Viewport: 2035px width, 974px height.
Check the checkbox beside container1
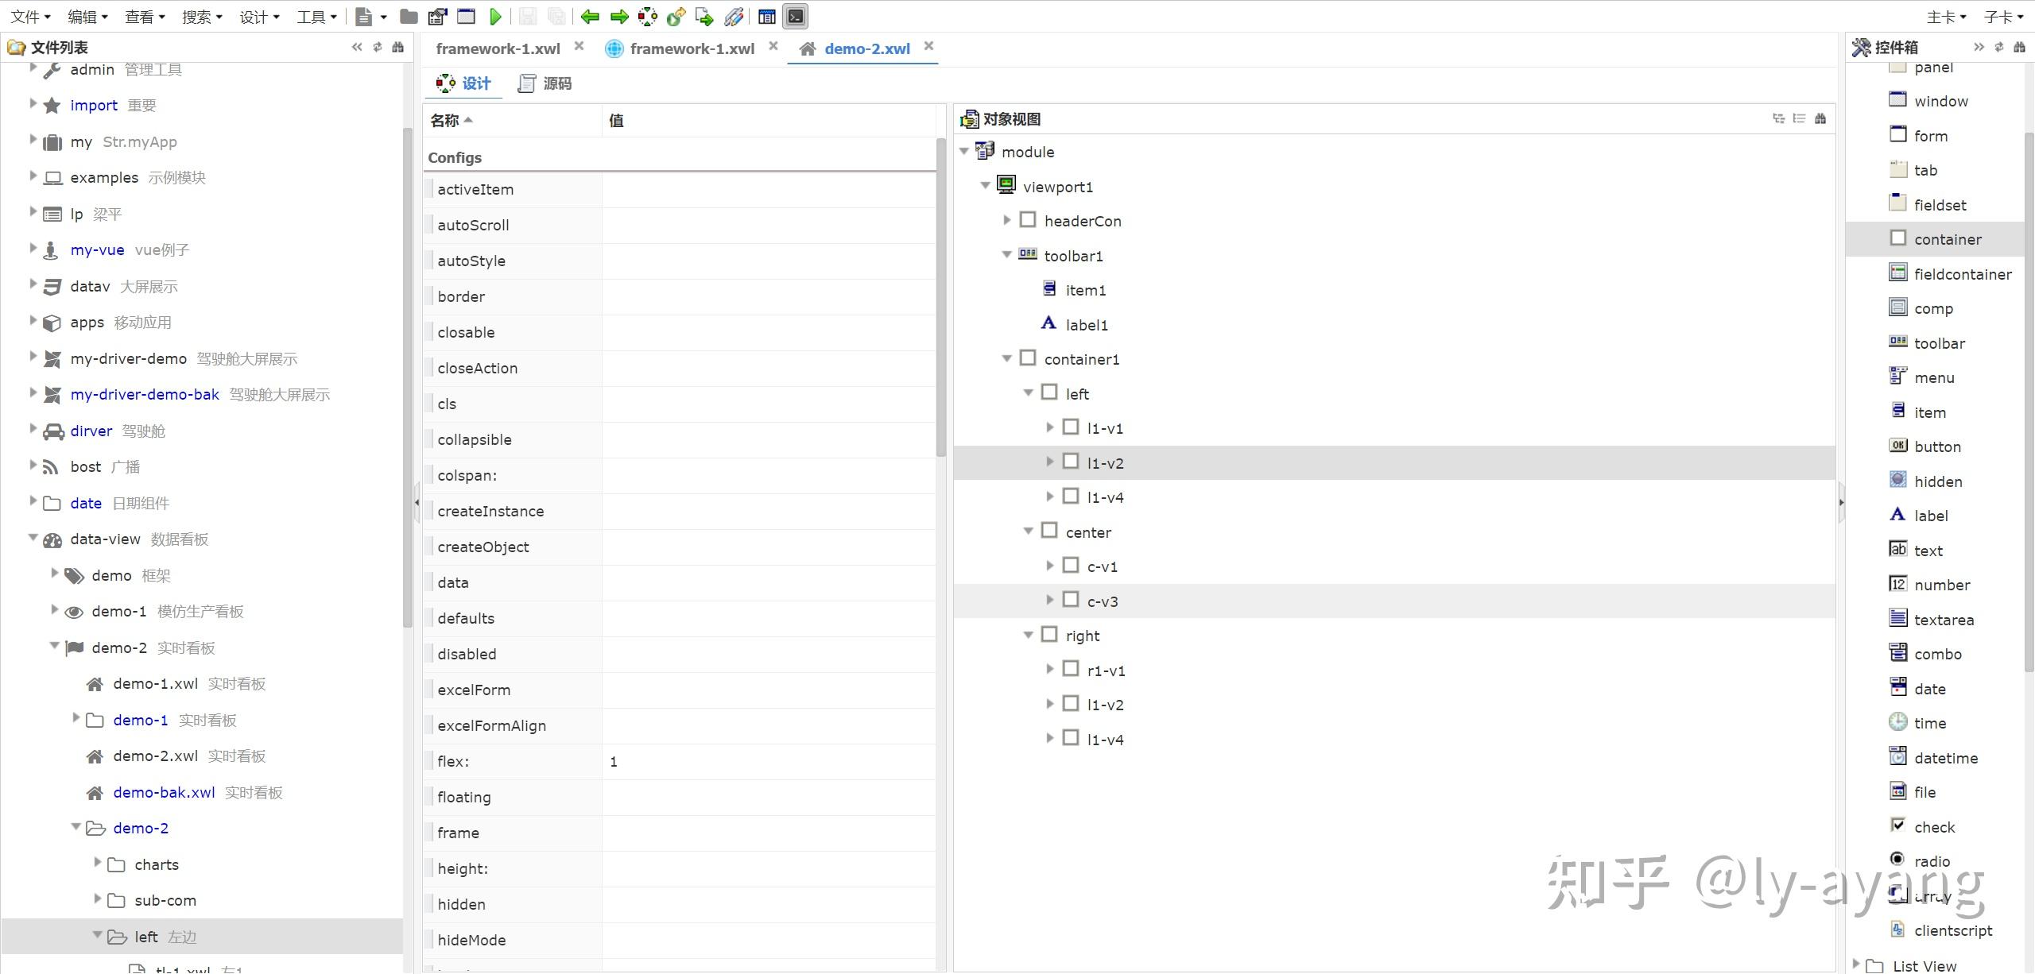[1026, 358]
